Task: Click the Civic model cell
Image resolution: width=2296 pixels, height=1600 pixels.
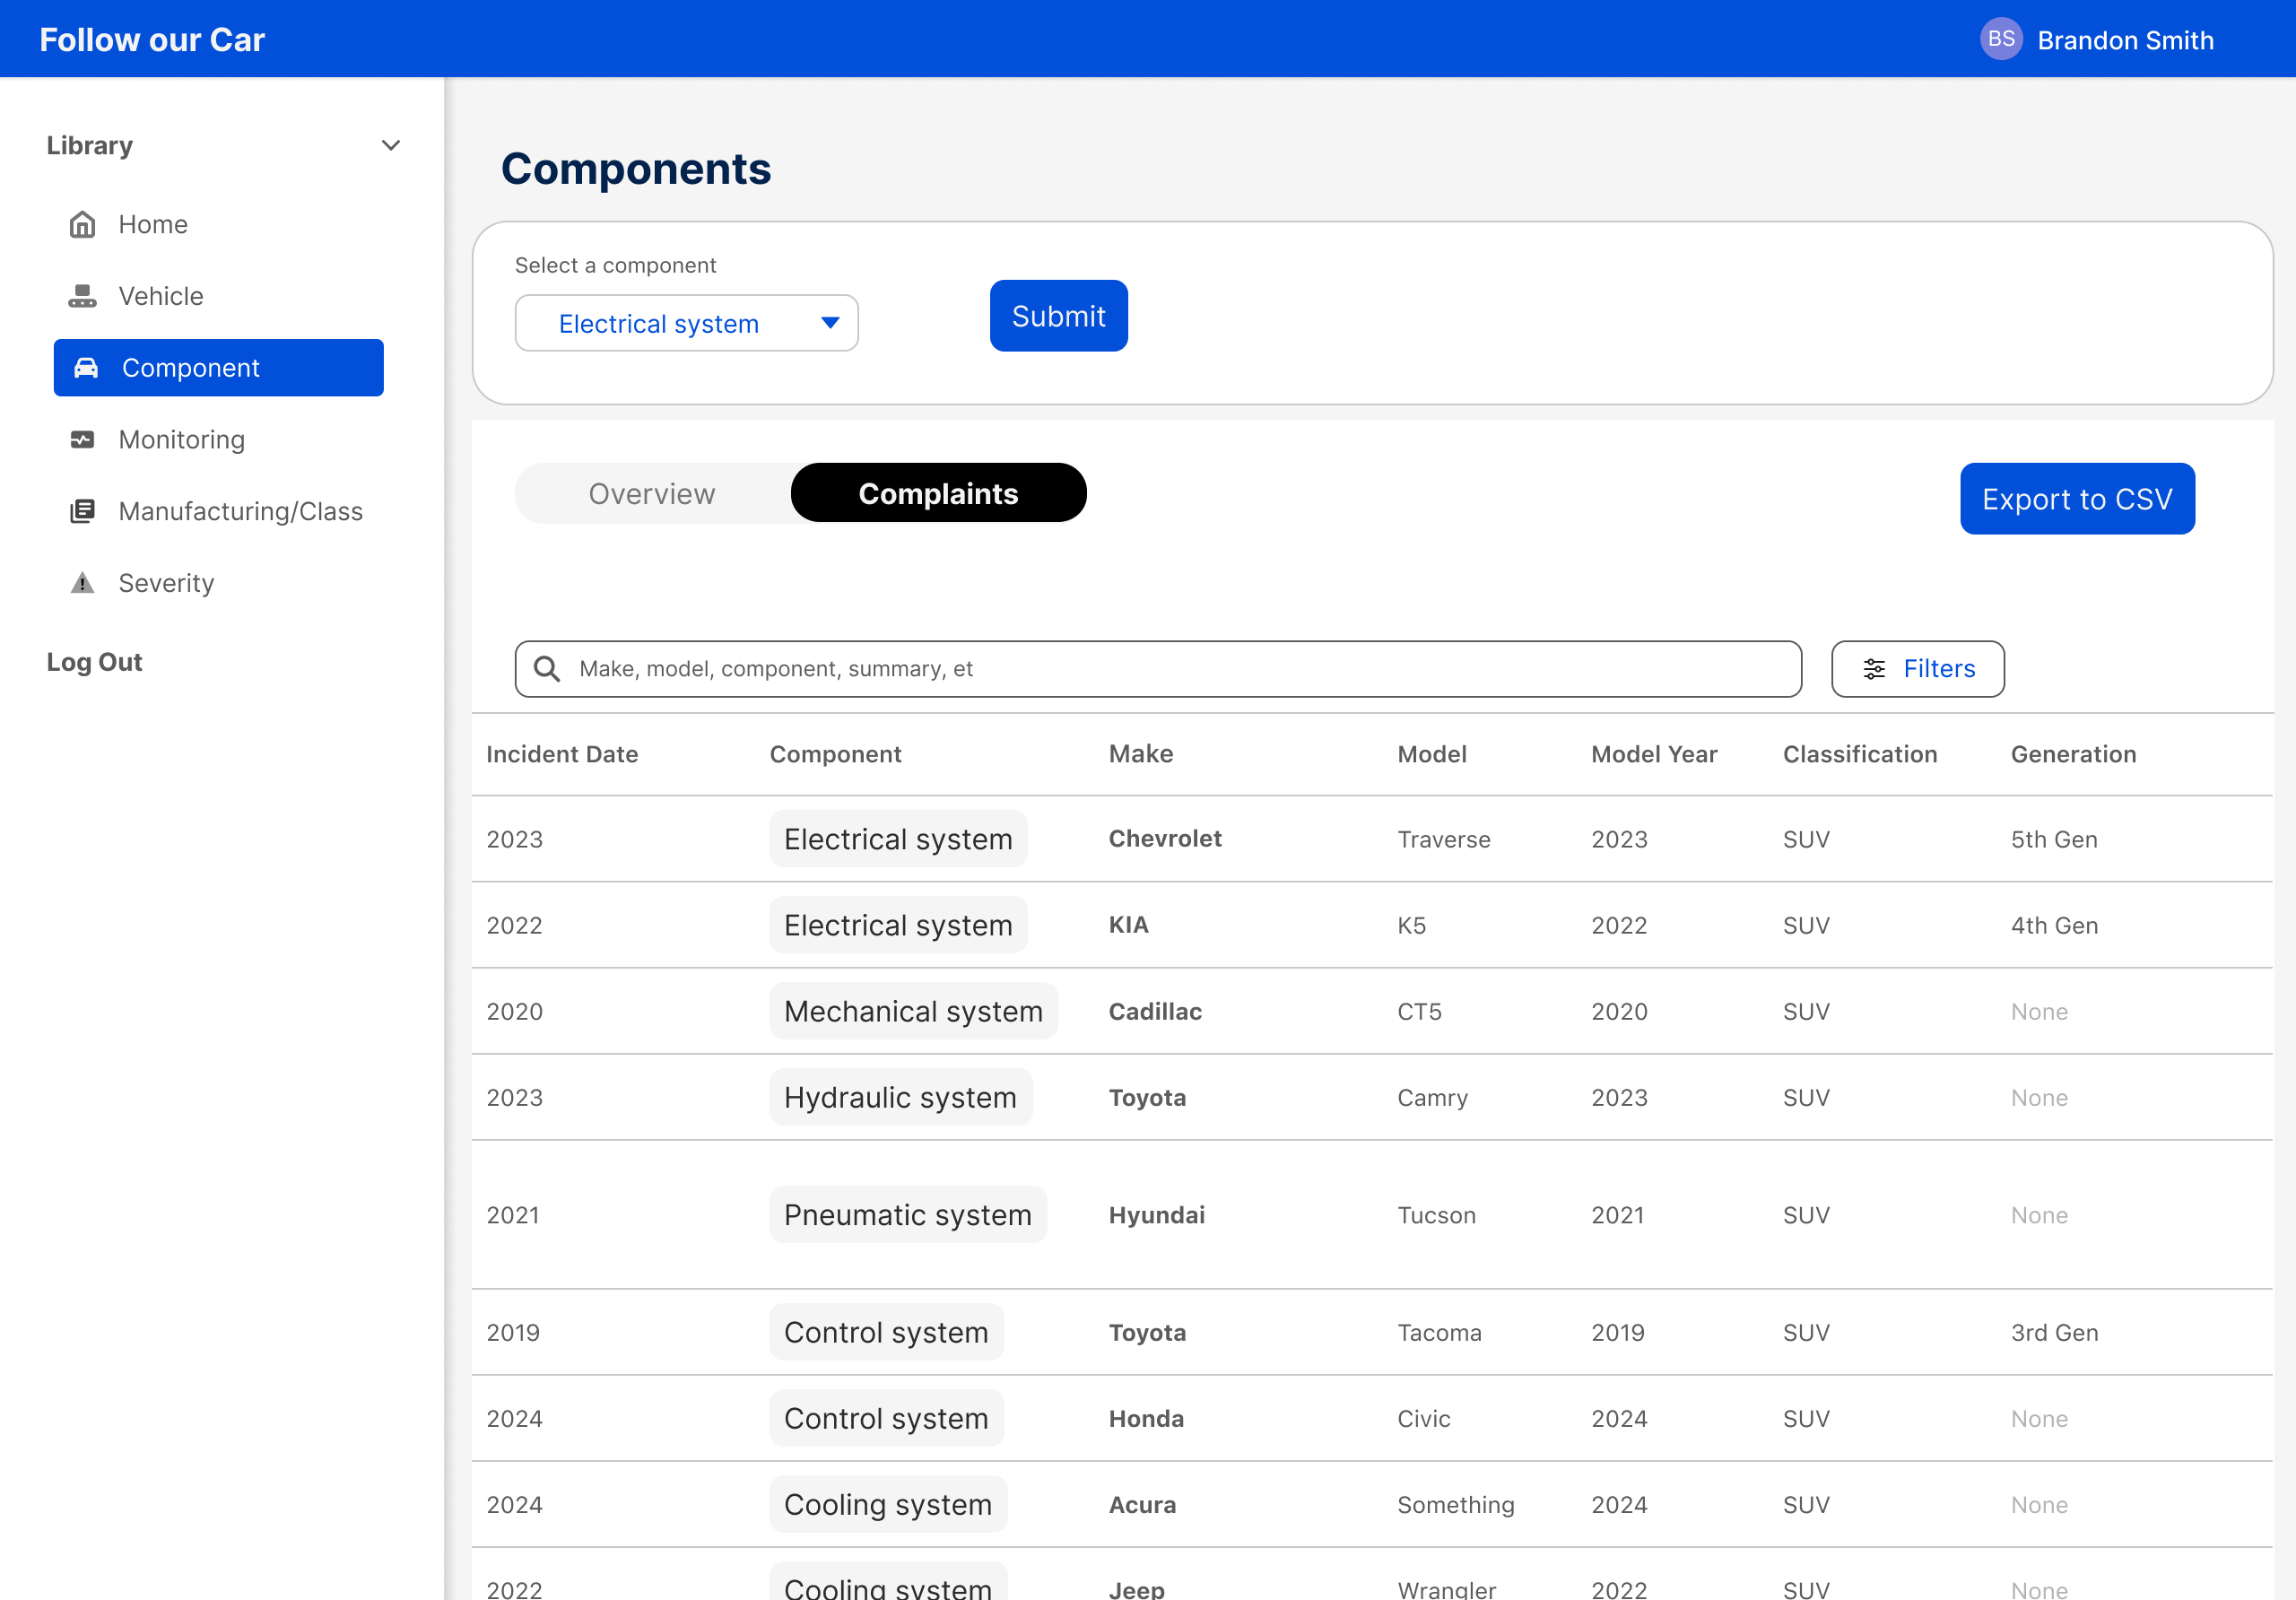Action: point(1423,1418)
